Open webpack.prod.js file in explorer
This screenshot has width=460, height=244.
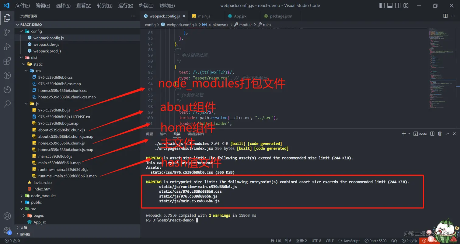point(47,51)
